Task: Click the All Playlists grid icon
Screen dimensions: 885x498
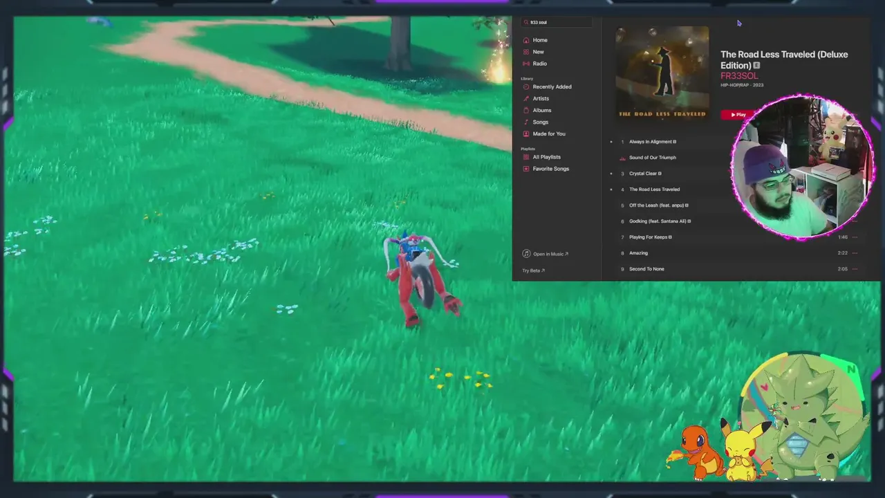Action: tap(526, 157)
